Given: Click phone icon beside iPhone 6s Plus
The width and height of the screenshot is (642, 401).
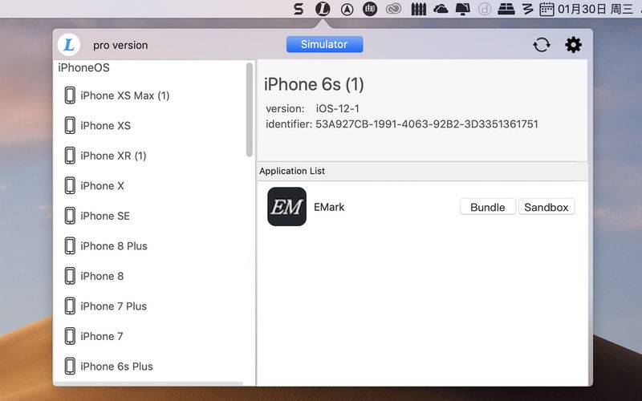Looking at the screenshot, I should [70, 367].
